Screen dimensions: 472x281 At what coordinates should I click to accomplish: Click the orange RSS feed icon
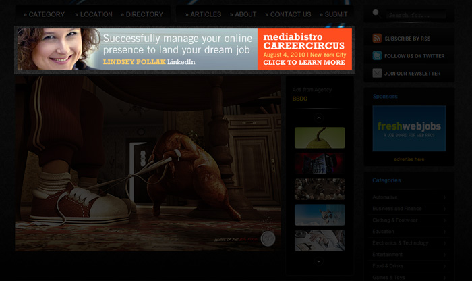tap(377, 39)
